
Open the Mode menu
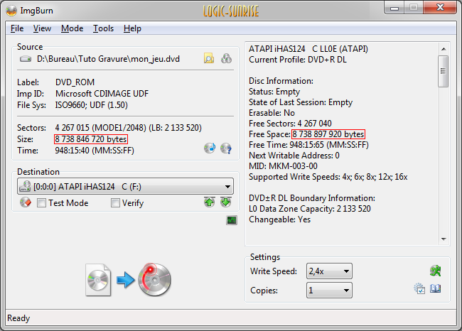pyautogui.click(x=72, y=28)
